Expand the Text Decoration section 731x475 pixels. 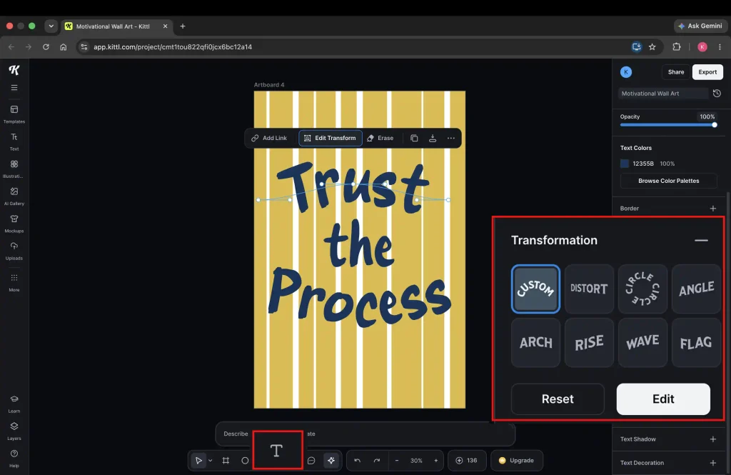coord(713,463)
